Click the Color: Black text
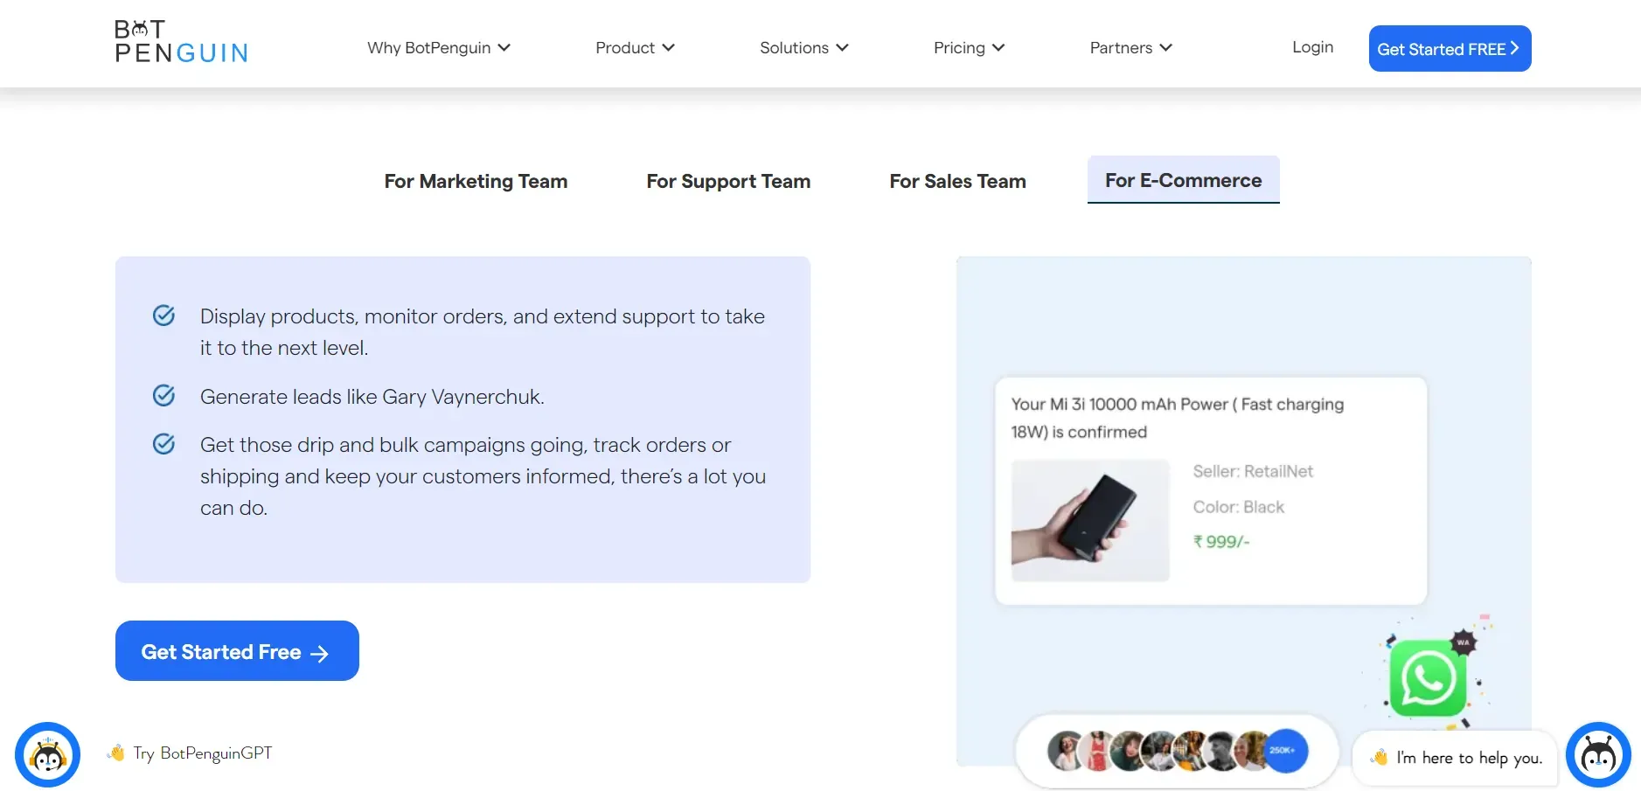 point(1238,507)
